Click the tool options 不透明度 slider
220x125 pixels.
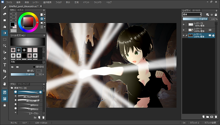point(23,74)
